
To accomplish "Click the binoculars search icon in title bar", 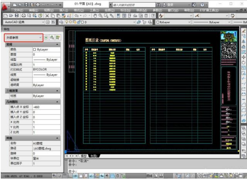I will click(158, 5).
